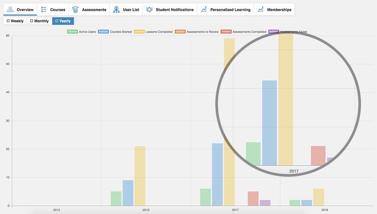
Task: Click the Overview tab icon
Action: click(10, 9)
